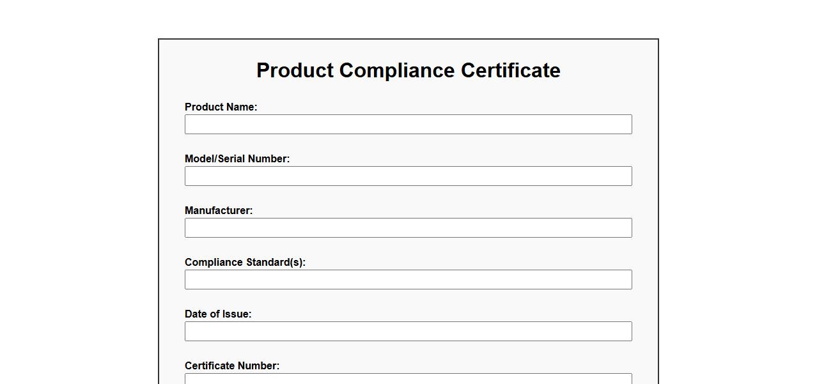Image resolution: width=817 pixels, height=384 pixels.
Task: Click the word "Compliance" in the title
Action: pyautogui.click(x=396, y=70)
